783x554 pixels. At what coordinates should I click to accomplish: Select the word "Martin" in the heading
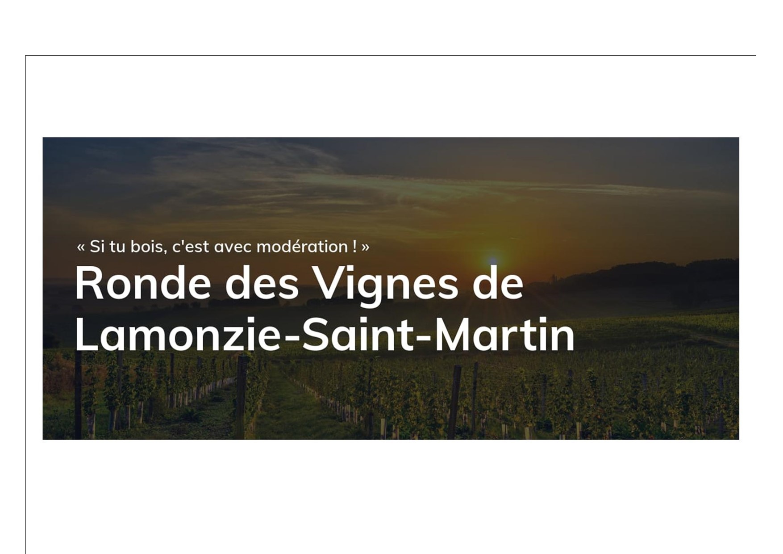point(504,335)
